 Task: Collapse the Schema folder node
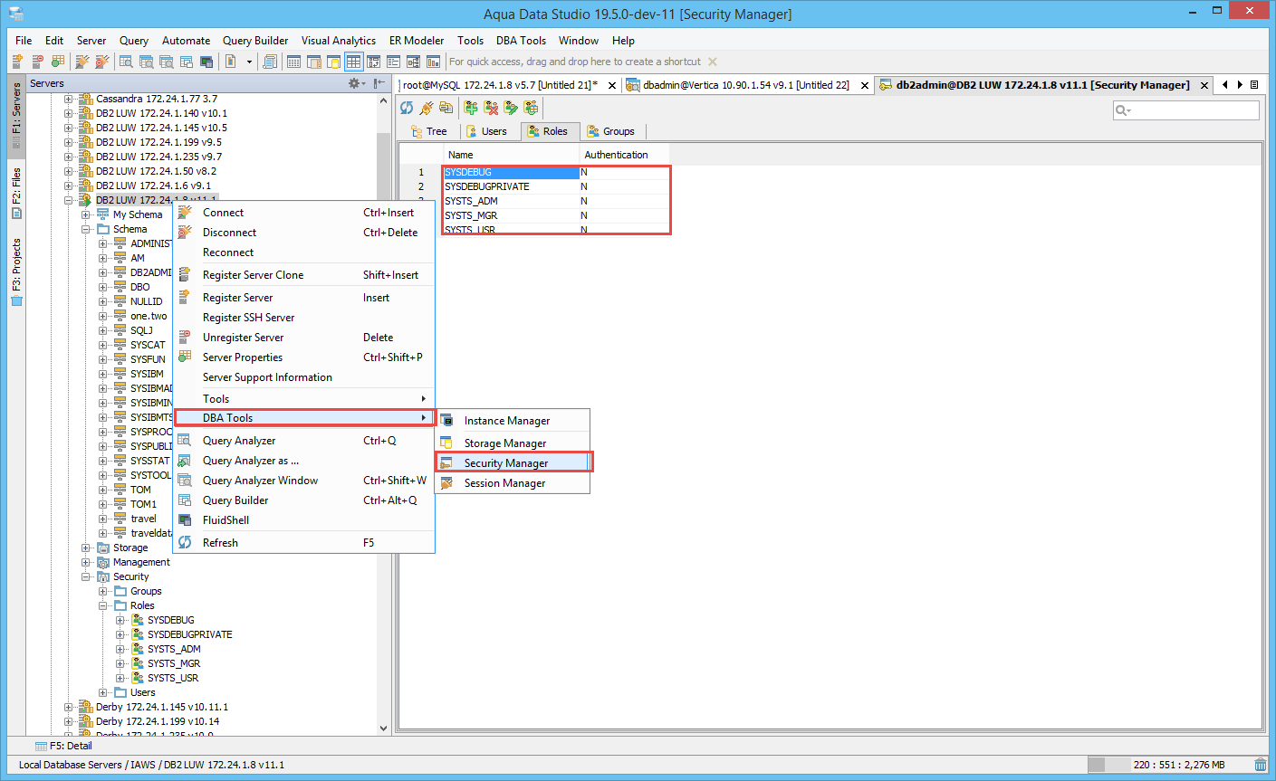tap(85, 229)
